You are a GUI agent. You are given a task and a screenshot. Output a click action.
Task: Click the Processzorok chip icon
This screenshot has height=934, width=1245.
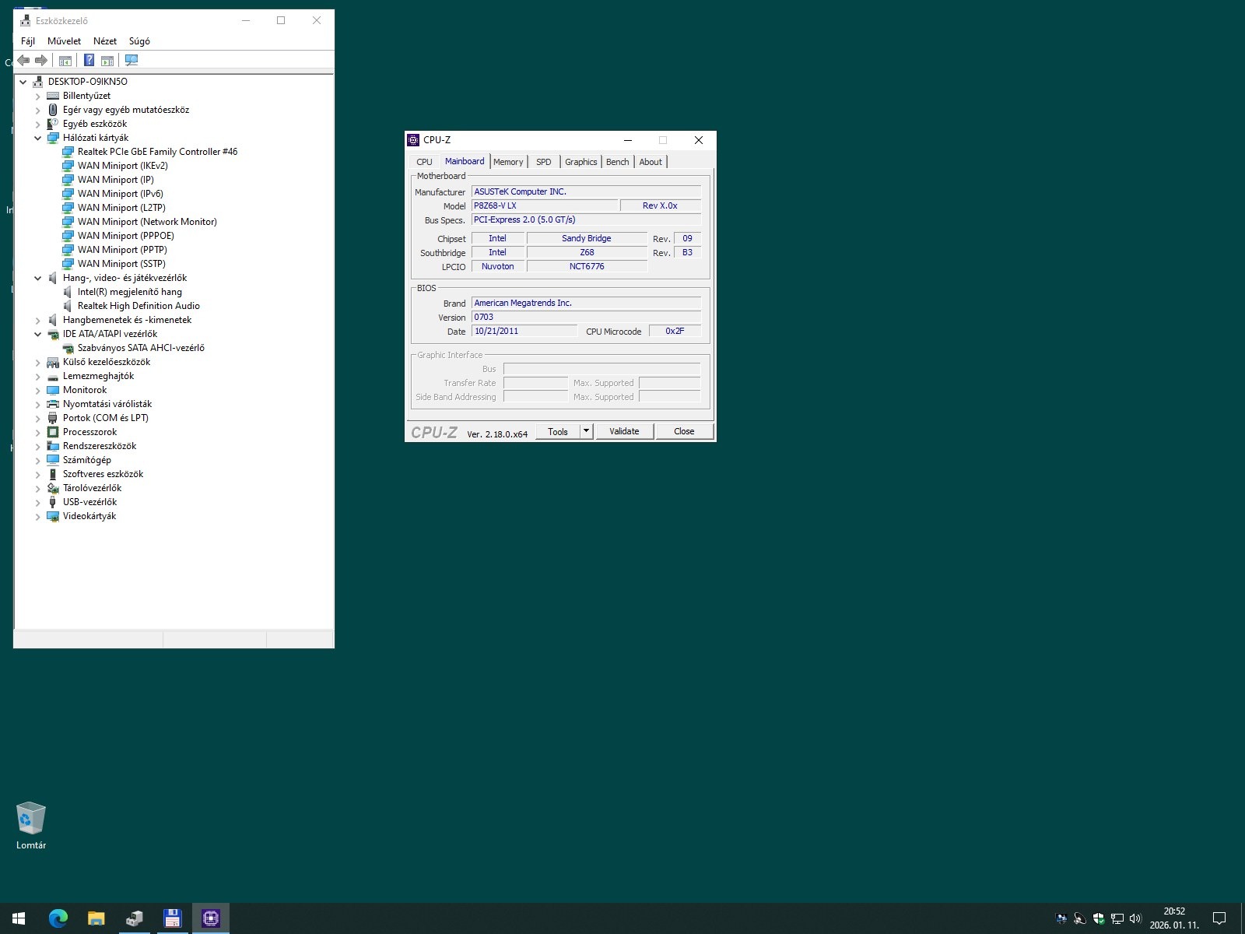(53, 432)
